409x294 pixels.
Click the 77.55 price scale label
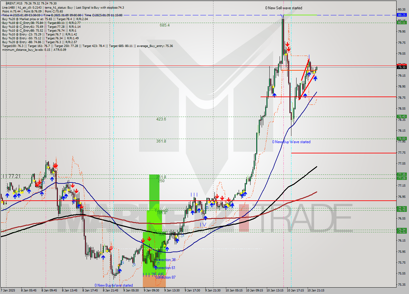pos(402,164)
